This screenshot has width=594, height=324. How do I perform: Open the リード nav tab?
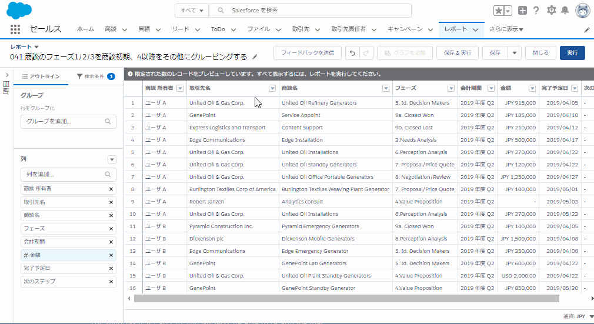coord(181,29)
